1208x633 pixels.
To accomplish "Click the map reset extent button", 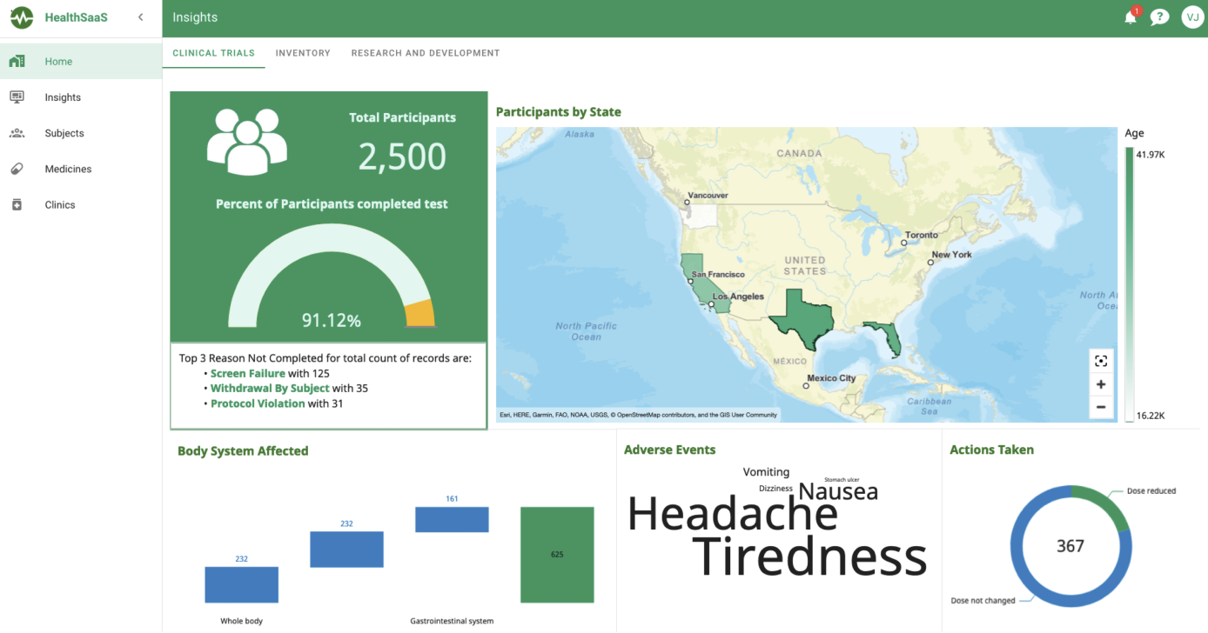I will (x=1101, y=361).
